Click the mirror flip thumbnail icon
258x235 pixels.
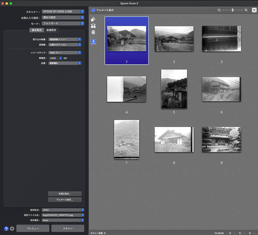[93, 26]
